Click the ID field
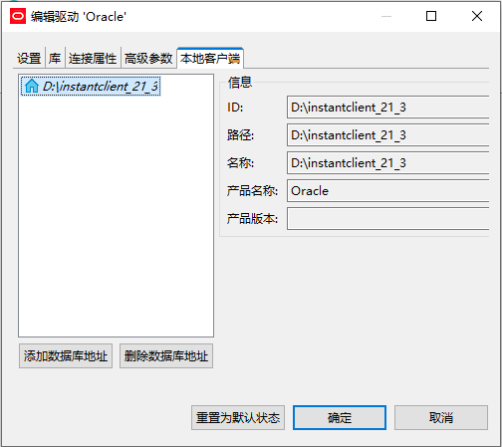 [x=388, y=108]
